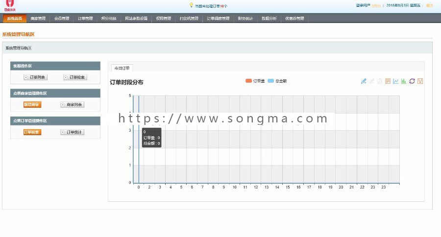Click the 订单列表 button
The height and width of the screenshot is (237, 441).
[35, 77]
